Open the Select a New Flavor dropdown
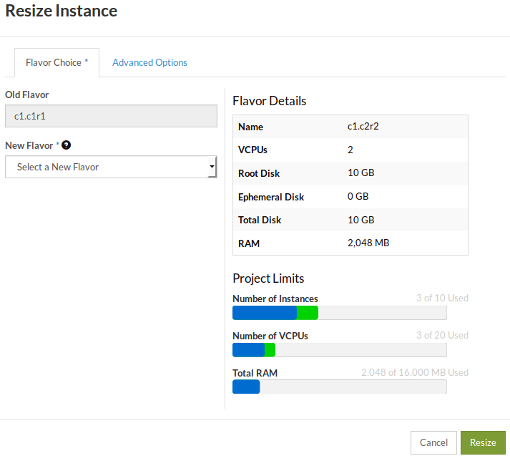 point(111,167)
